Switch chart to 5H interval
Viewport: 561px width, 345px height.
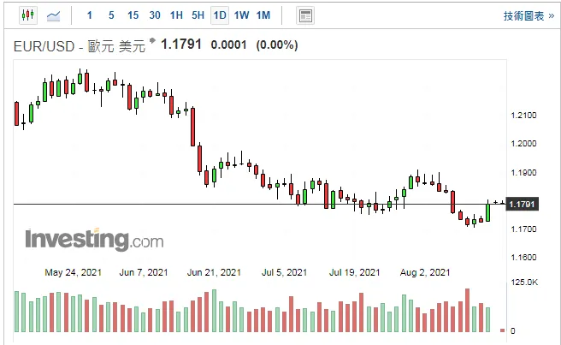coord(198,15)
